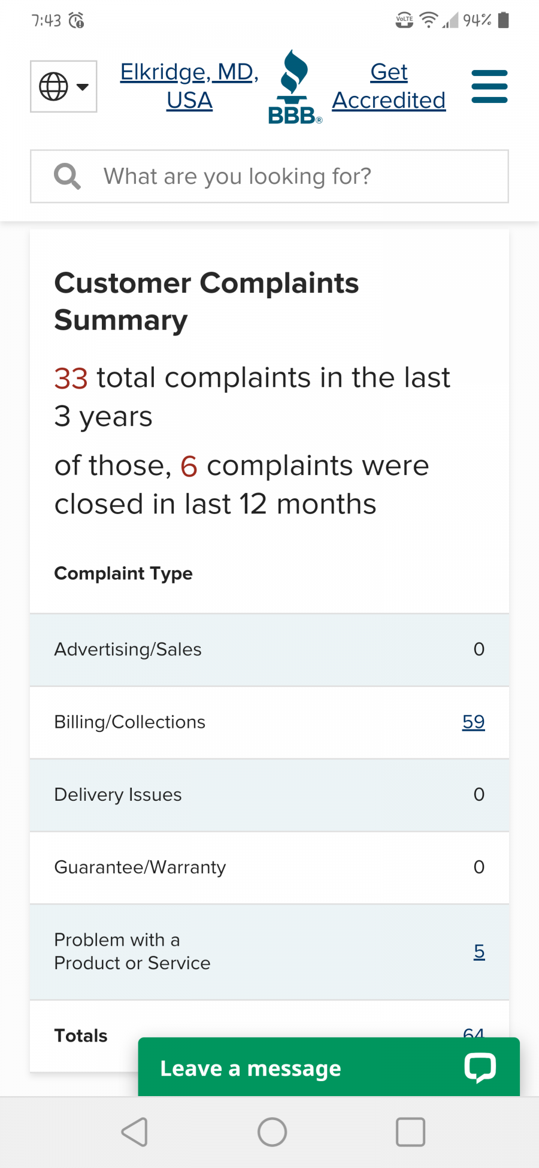
Task: Open recent apps with square button
Action: click(x=410, y=1132)
